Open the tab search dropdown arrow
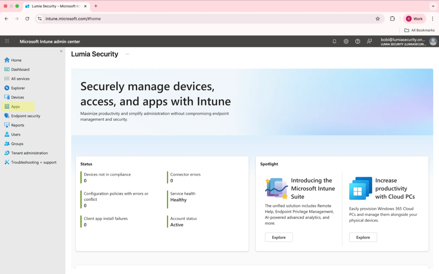 (433, 6)
